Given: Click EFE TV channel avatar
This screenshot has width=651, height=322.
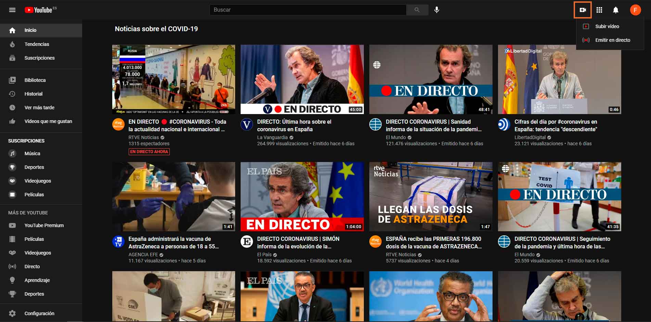Looking at the screenshot, I should pyautogui.click(x=118, y=241).
